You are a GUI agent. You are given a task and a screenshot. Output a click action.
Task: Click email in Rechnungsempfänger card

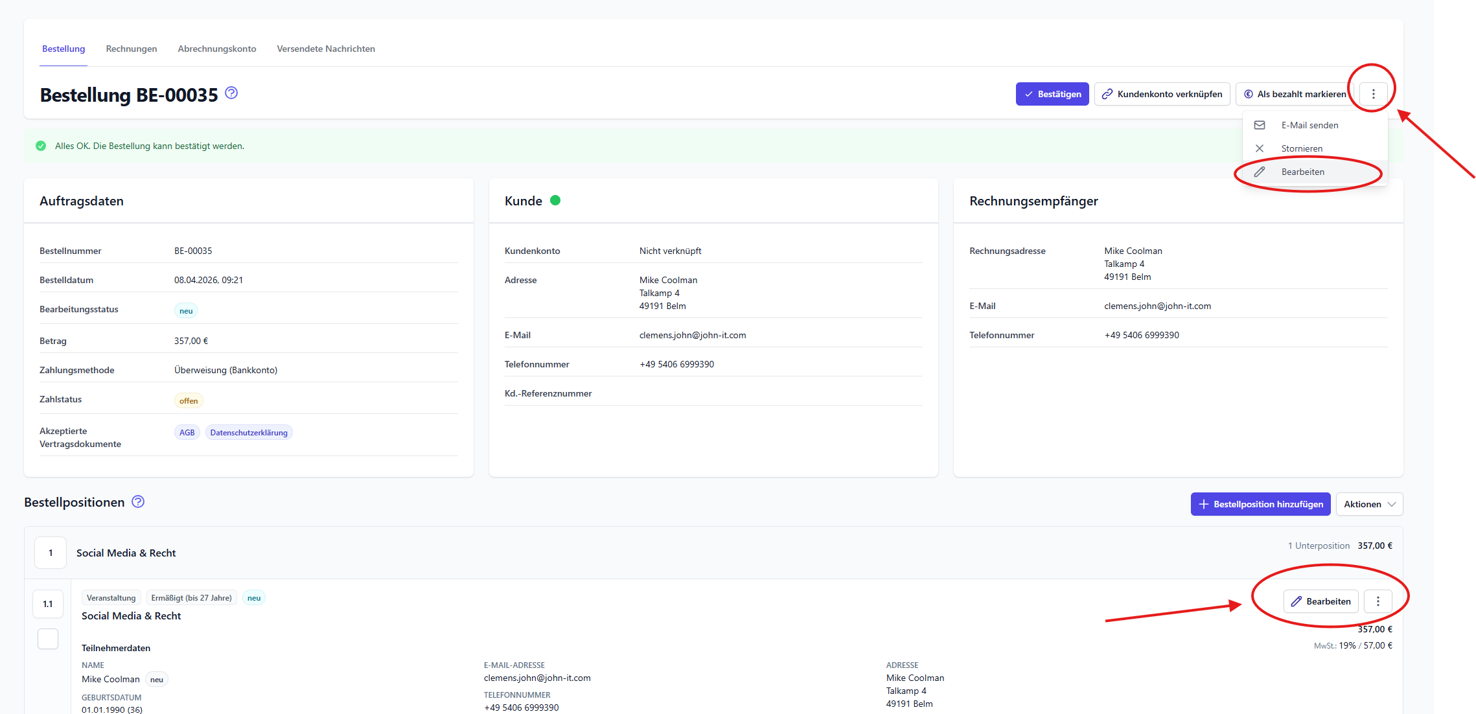1158,306
